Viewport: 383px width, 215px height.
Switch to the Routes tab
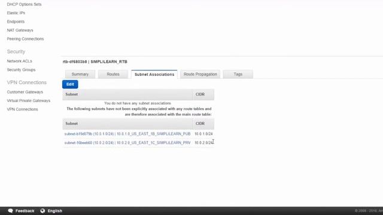[x=113, y=74]
